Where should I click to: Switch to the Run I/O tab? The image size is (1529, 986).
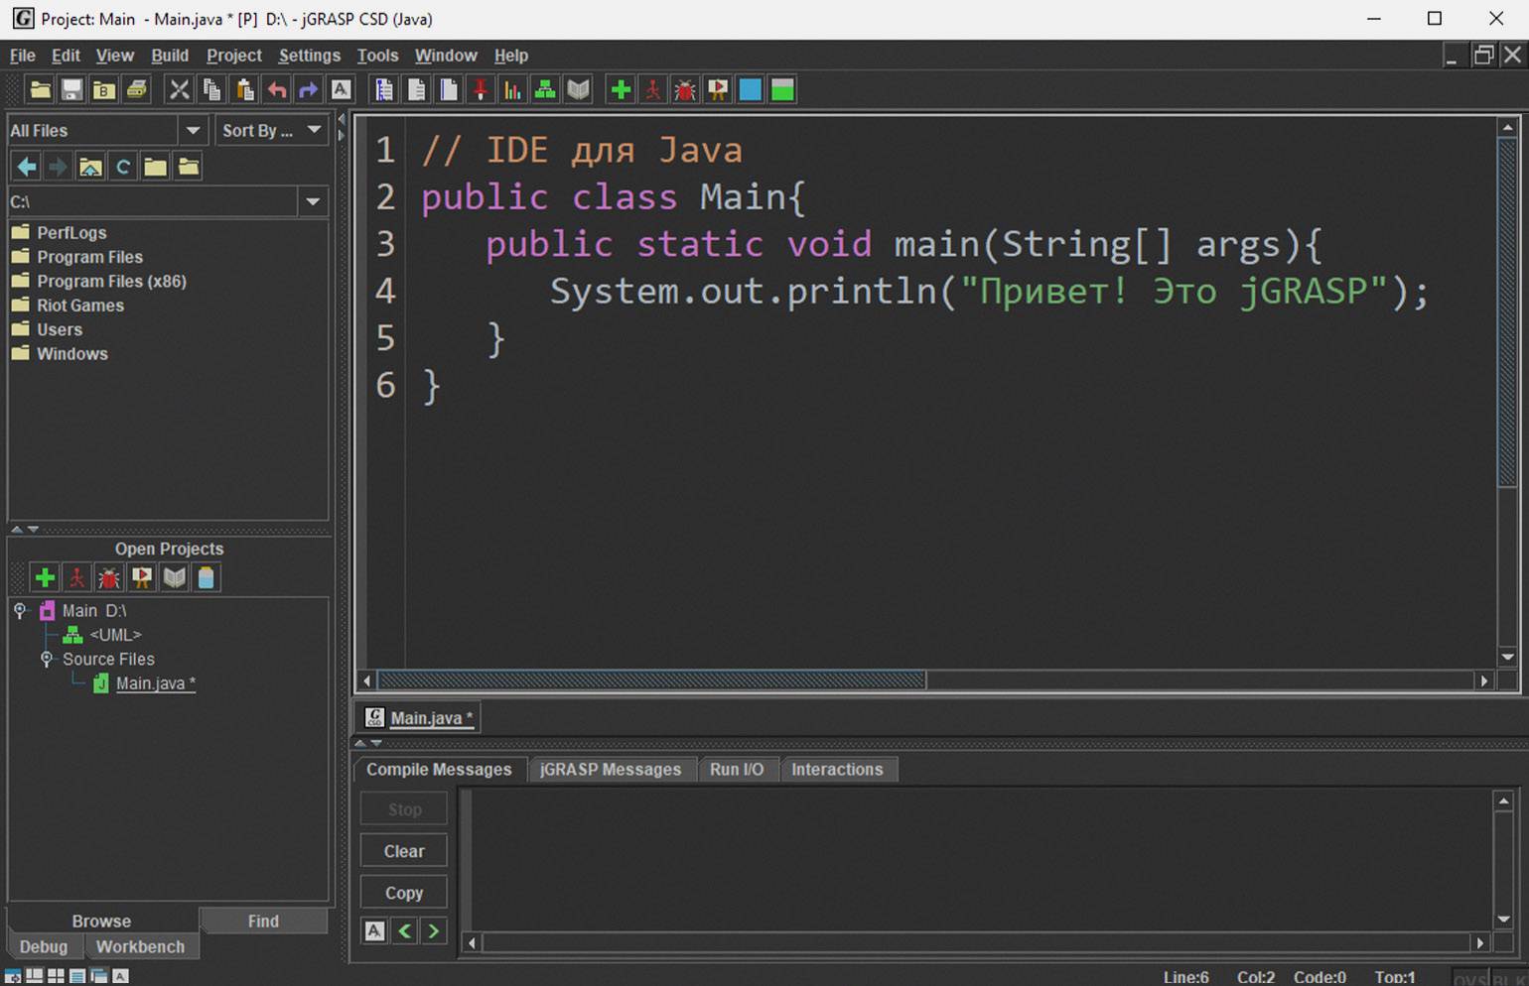[737, 769]
